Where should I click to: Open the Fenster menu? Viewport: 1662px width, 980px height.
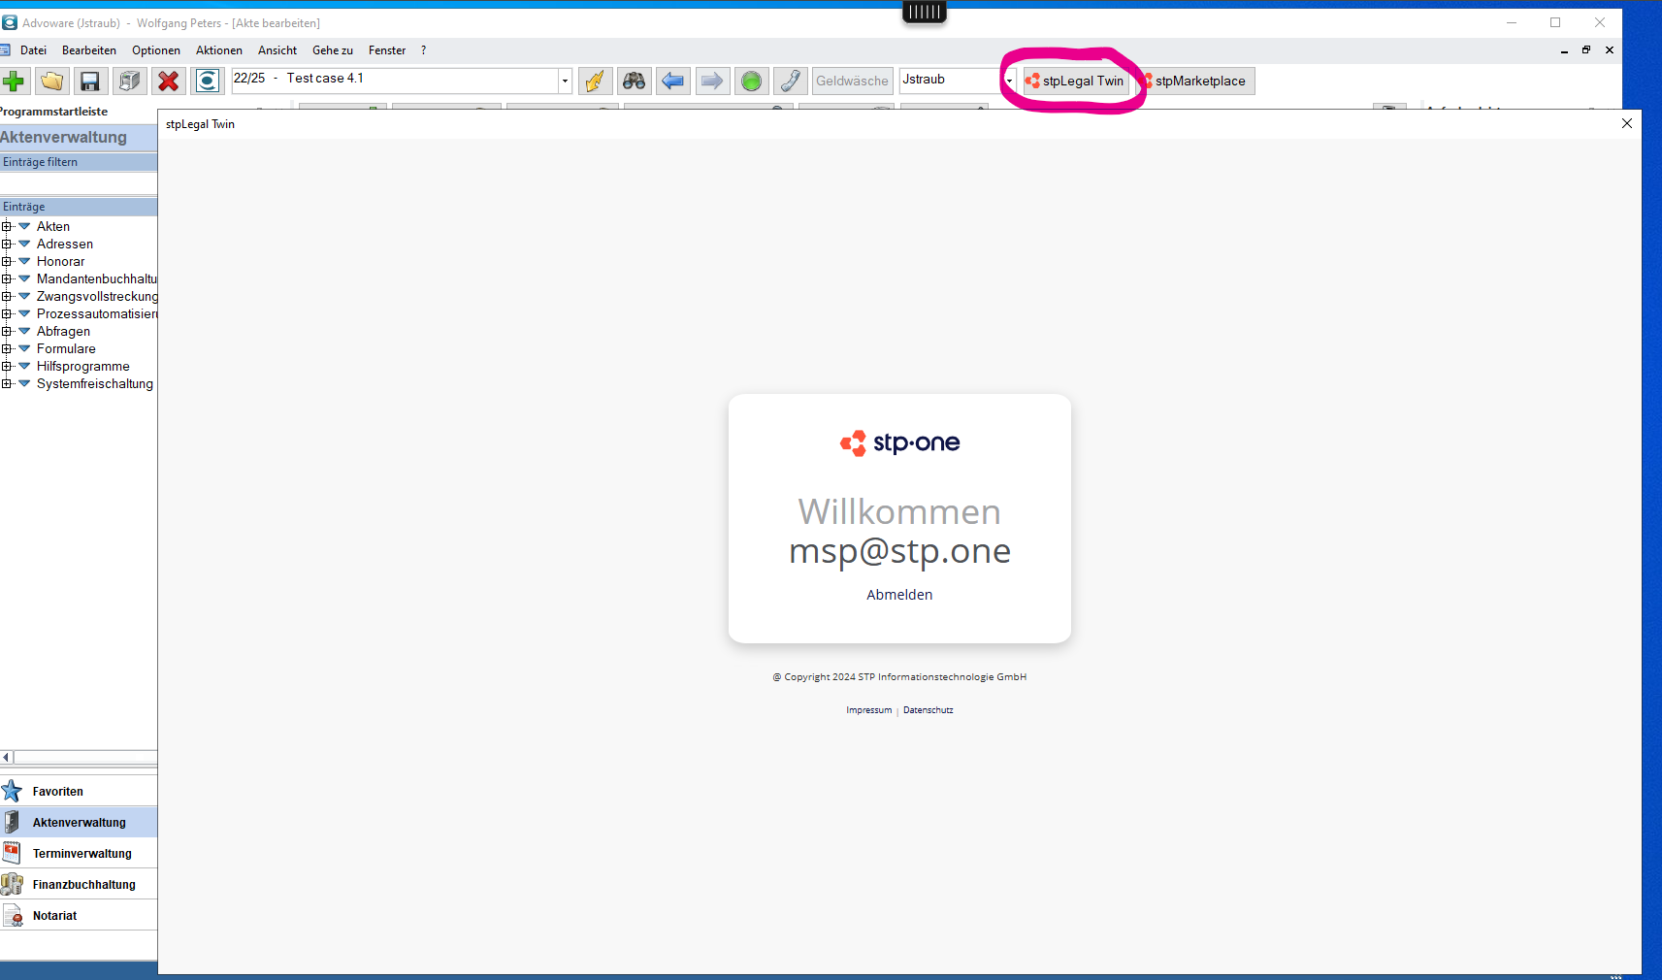coord(387,50)
